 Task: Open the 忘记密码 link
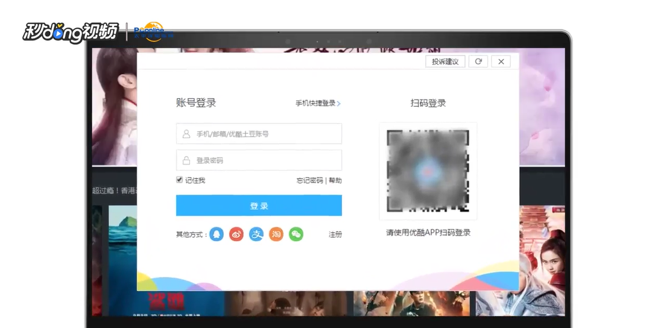point(309,180)
